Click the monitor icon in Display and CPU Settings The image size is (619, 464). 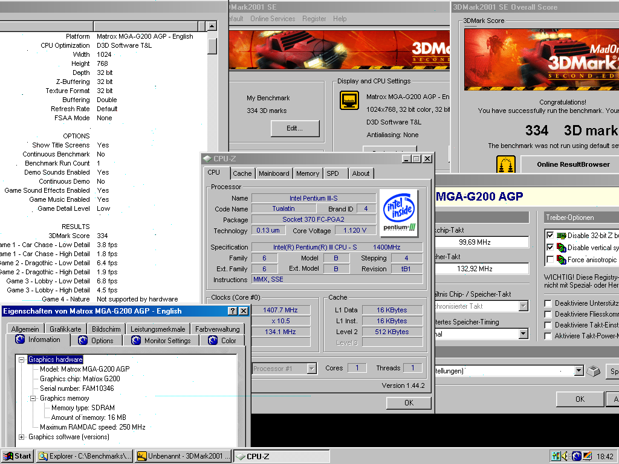coord(349,100)
